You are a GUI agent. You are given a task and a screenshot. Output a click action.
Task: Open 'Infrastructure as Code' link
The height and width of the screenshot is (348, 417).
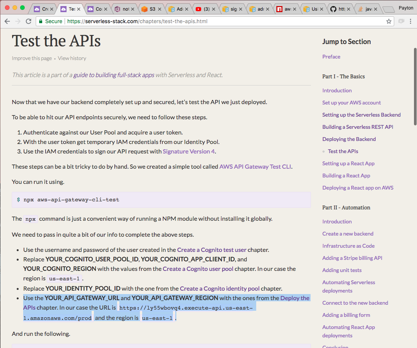[x=348, y=246]
